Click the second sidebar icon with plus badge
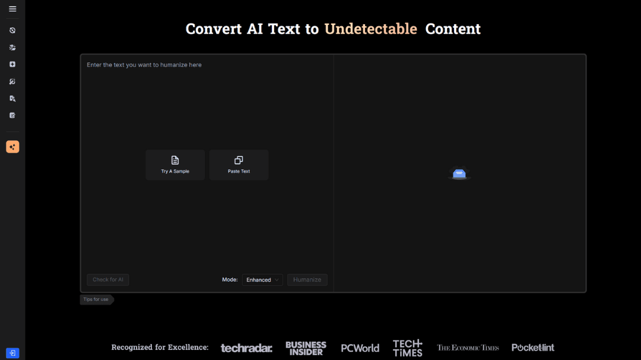Viewport: 641px width, 360px height. click(12, 47)
